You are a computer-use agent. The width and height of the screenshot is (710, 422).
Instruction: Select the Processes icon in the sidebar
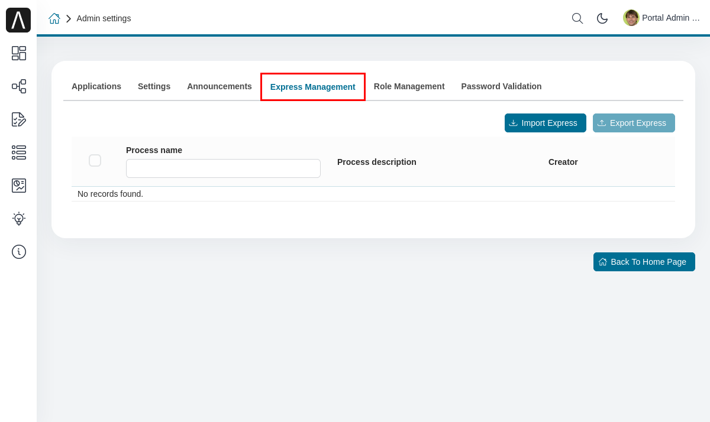click(x=18, y=86)
